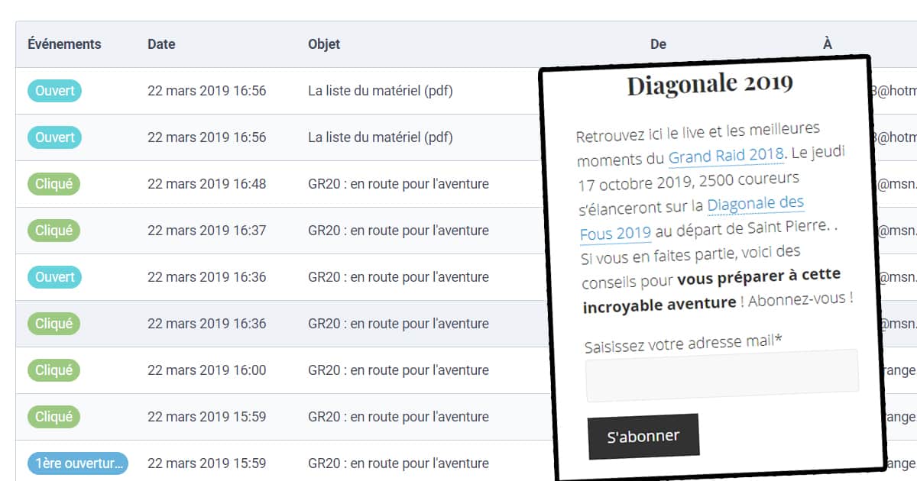Click the date 22 mars 2019 16:48

click(206, 184)
